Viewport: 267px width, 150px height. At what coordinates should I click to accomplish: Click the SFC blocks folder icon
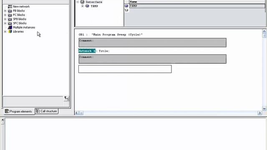[x=10, y=23]
